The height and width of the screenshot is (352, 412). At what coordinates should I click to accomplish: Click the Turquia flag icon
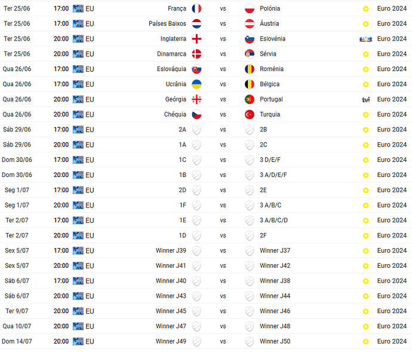tap(250, 114)
